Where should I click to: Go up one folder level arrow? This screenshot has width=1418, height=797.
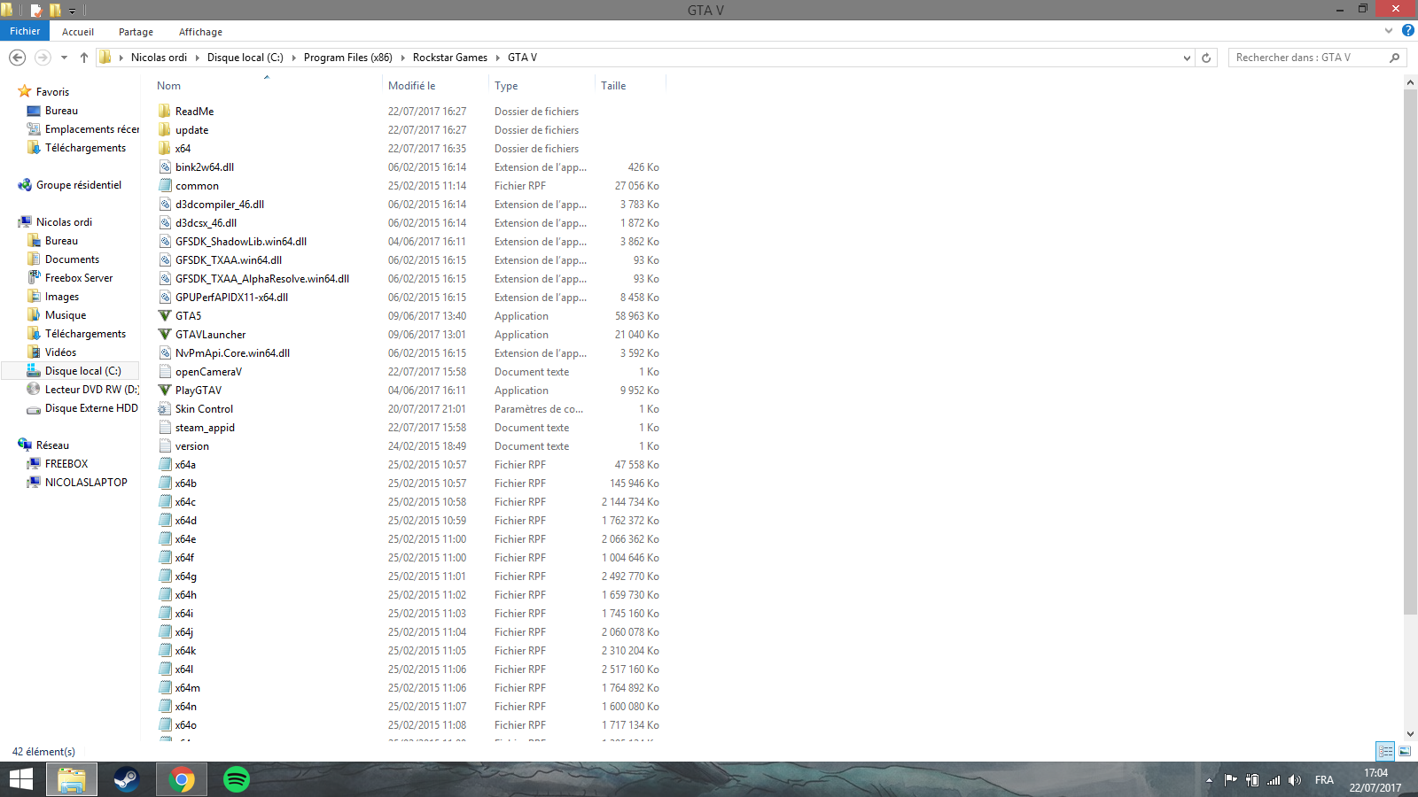click(84, 58)
